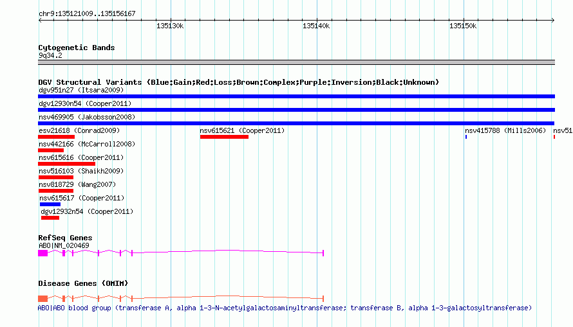Open the ABO|NM_020469 gene label

pos(64,245)
